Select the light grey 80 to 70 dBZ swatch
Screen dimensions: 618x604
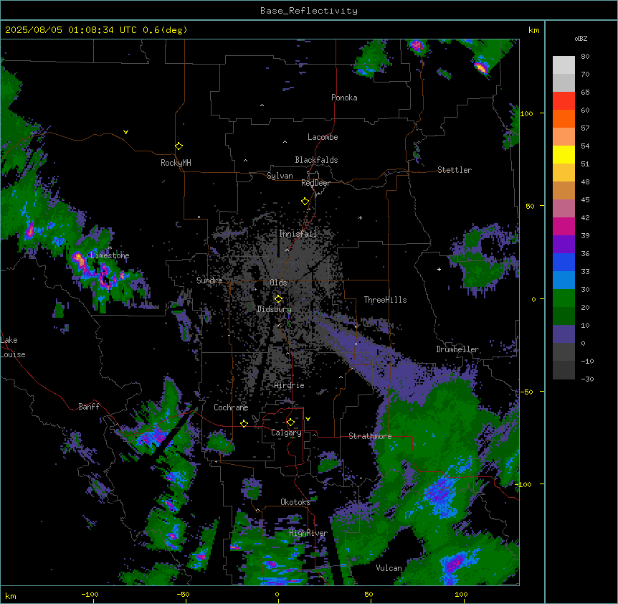point(564,65)
